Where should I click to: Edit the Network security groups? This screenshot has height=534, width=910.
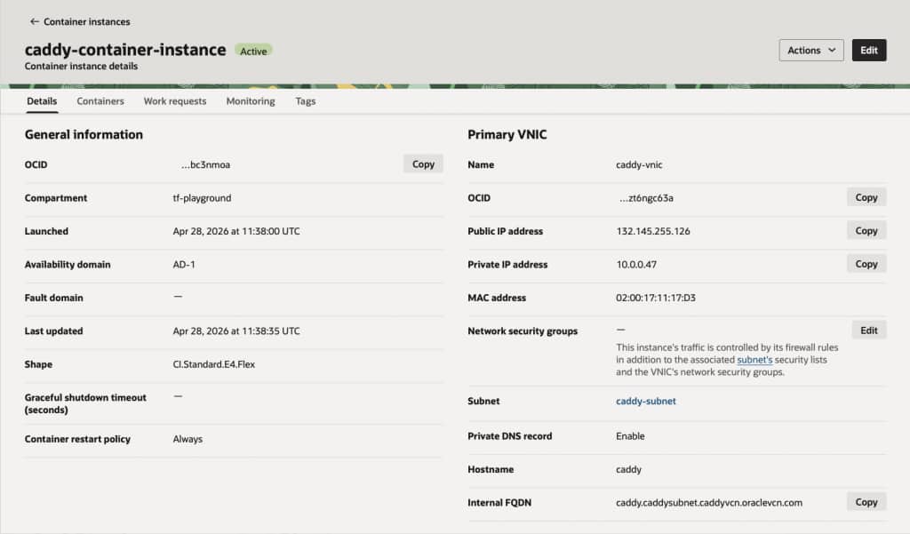pos(869,331)
